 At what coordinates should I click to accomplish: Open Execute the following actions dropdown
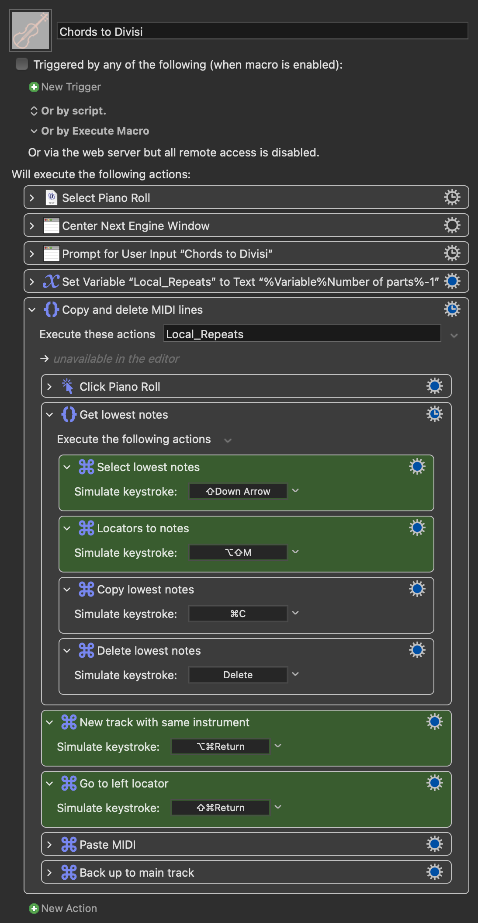click(x=228, y=440)
